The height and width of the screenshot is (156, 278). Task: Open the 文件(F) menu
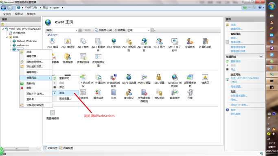click(7, 14)
